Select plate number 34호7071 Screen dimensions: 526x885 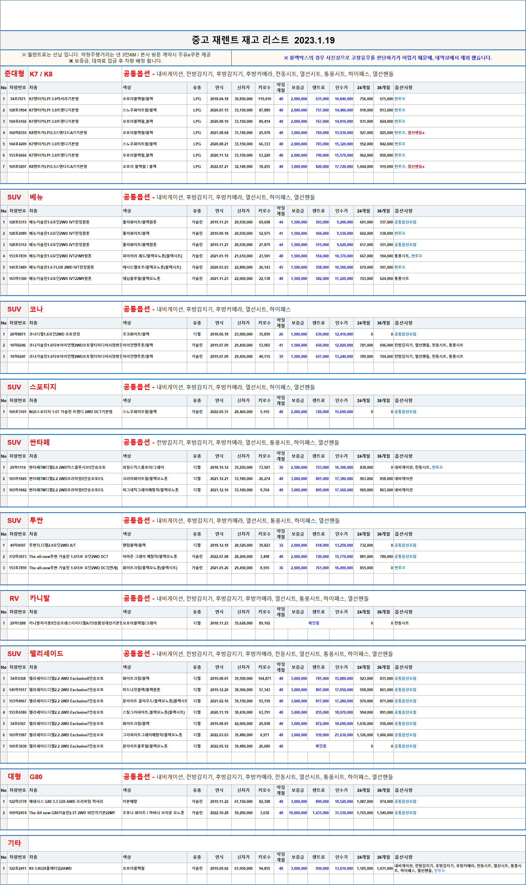[18, 99]
